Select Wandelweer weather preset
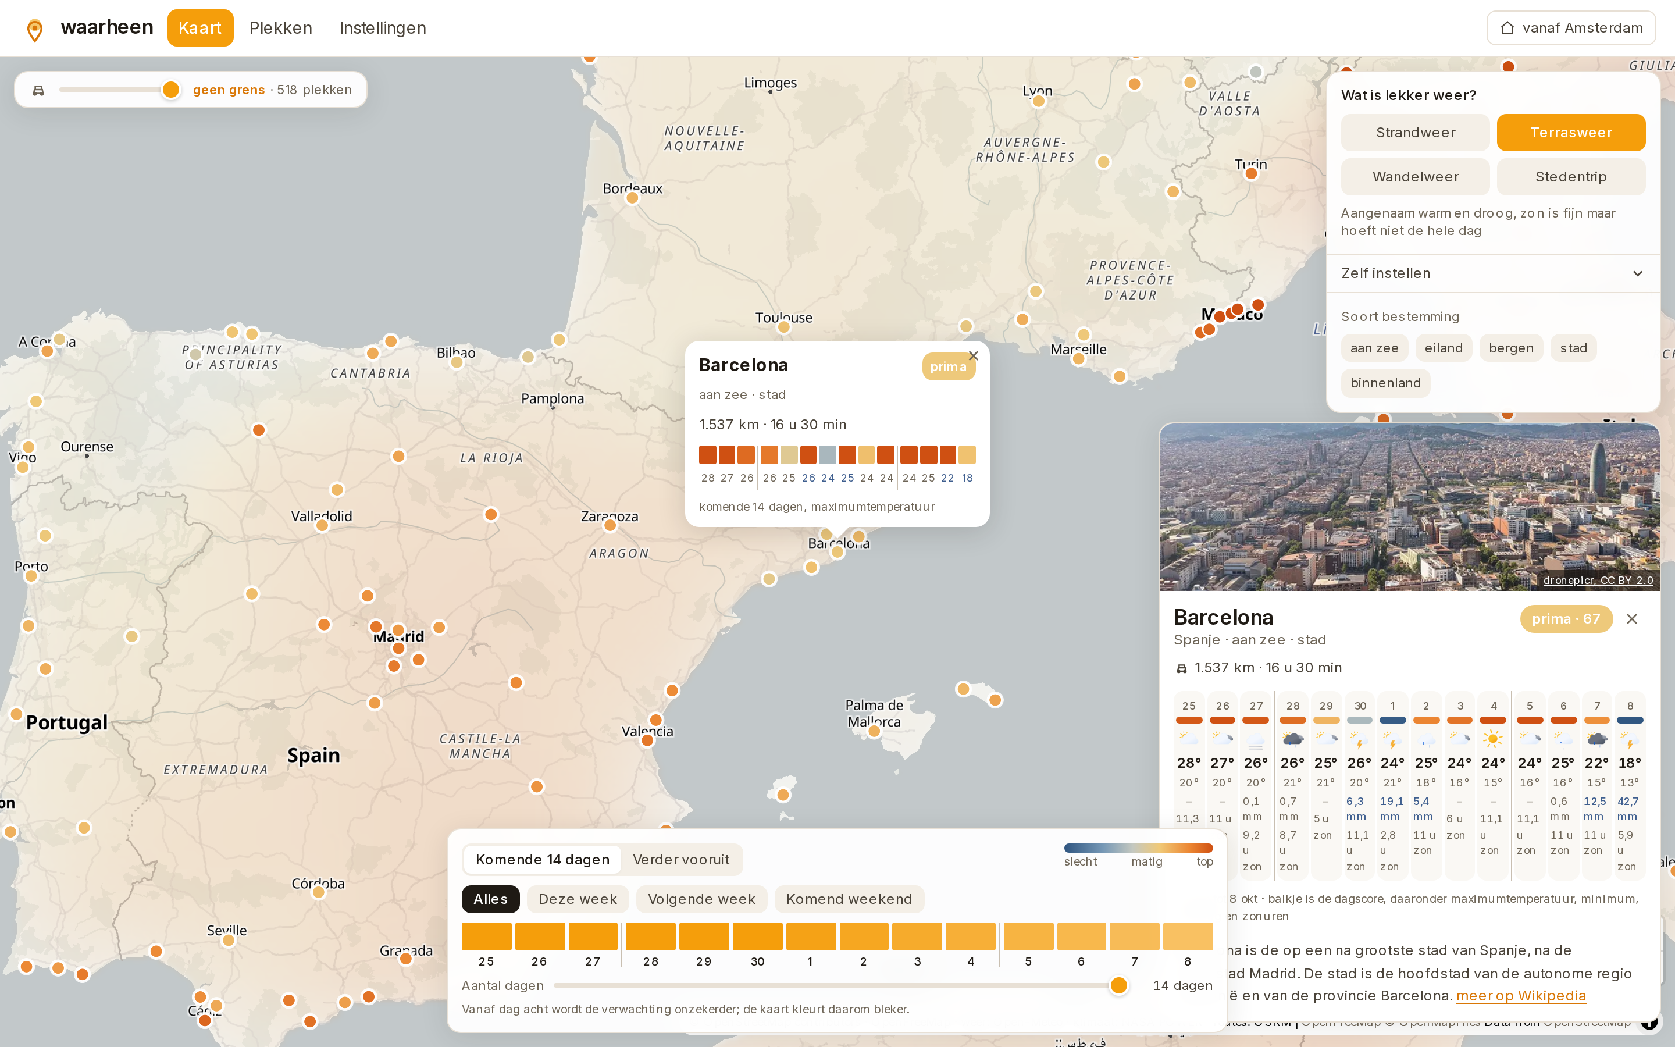 (1415, 177)
